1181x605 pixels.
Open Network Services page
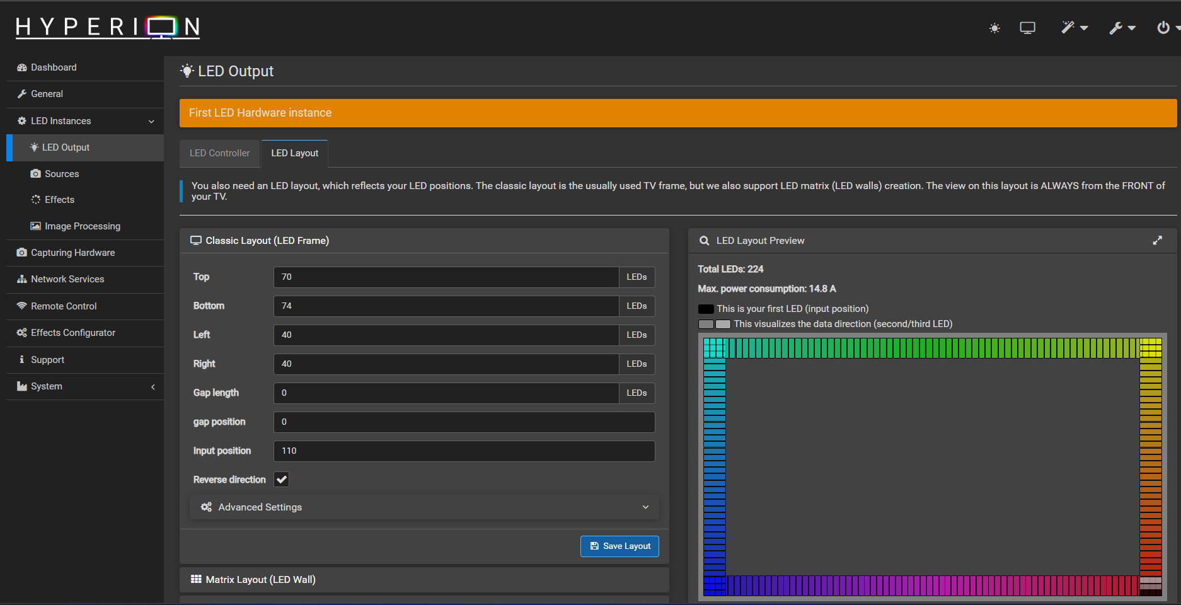point(85,279)
